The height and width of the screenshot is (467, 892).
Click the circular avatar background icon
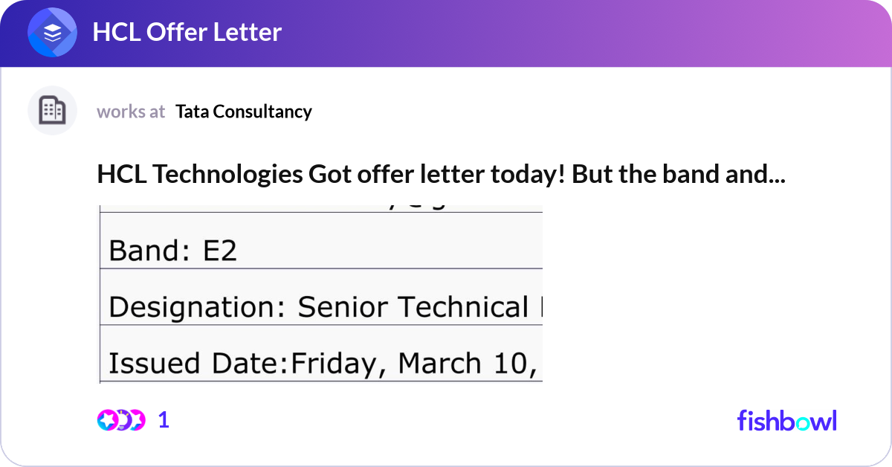pyautogui.click(x=52, y=110)
